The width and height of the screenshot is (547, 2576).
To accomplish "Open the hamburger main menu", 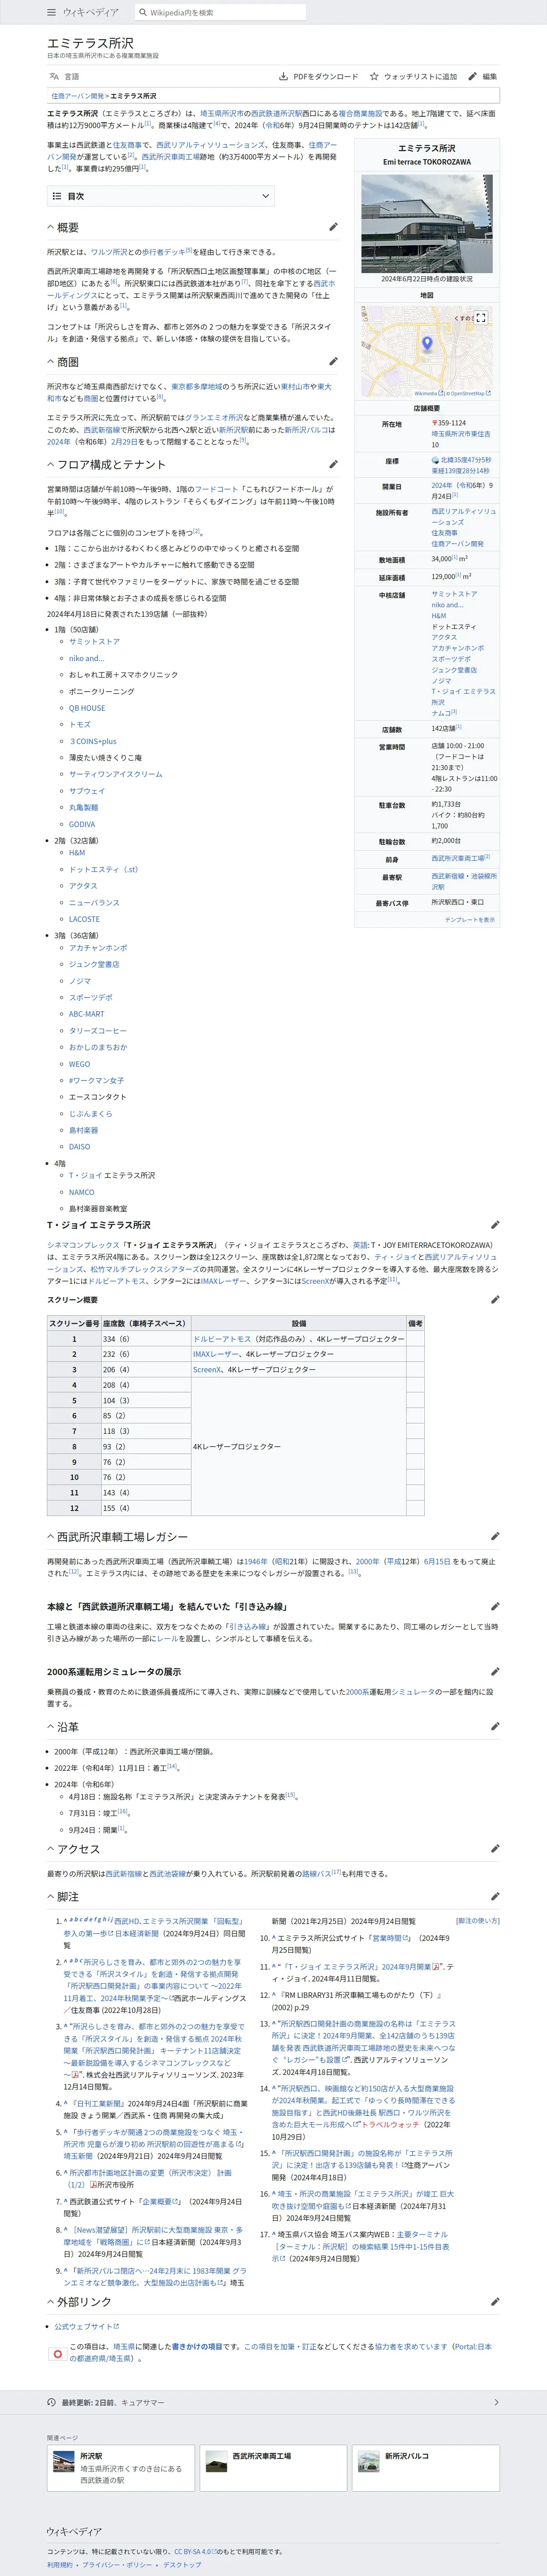I will 52,12.
